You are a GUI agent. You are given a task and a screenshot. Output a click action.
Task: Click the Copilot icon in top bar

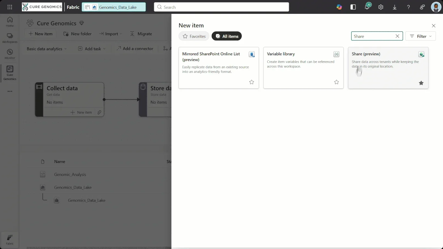[x=339, y=7]
